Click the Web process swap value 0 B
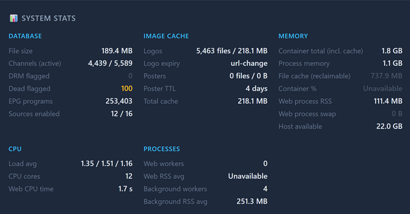Screen dimensions: 410x214 point(397,114)
